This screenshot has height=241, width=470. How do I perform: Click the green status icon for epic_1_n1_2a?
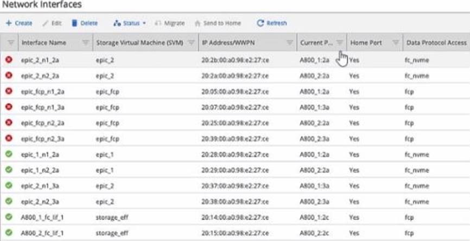point(9,155)
